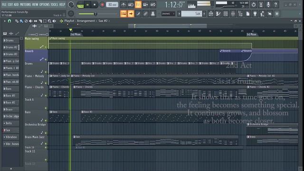This screenshot has width=304, height=171.
Task: Switch the SONG pattern mode button
Action: (x=80, y=5)
